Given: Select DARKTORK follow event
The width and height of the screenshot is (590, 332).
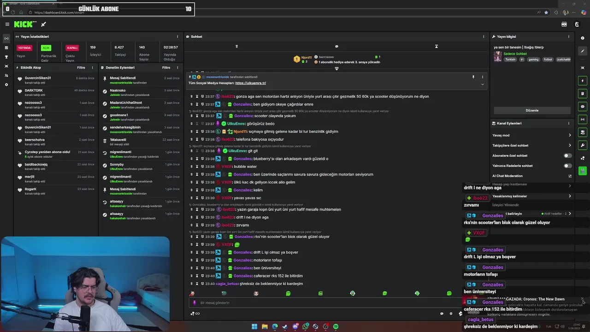Looking at the screenshot, I should click(56, 92).
